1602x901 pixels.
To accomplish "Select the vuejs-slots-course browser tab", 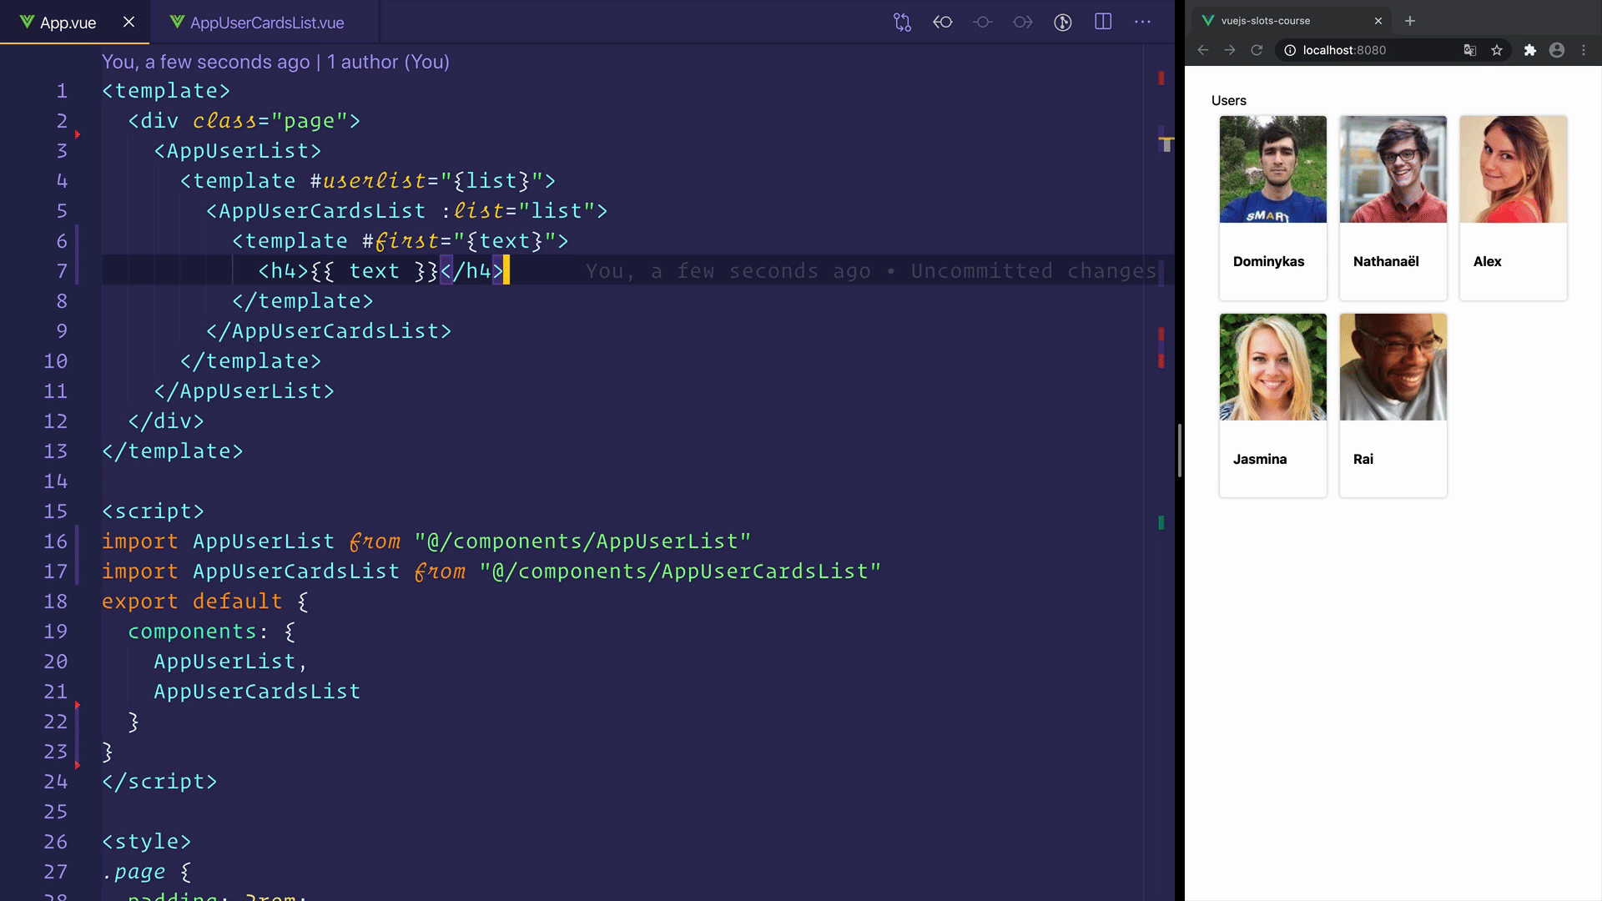I will pyautogui.click(x=1291, y=21).
